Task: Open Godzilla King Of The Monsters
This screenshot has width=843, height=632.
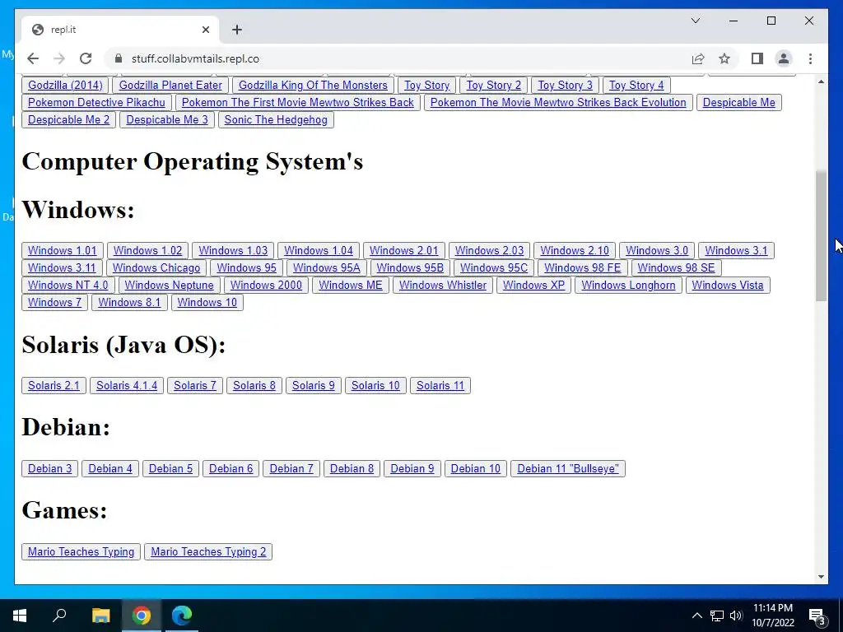Action: point(313,85)
